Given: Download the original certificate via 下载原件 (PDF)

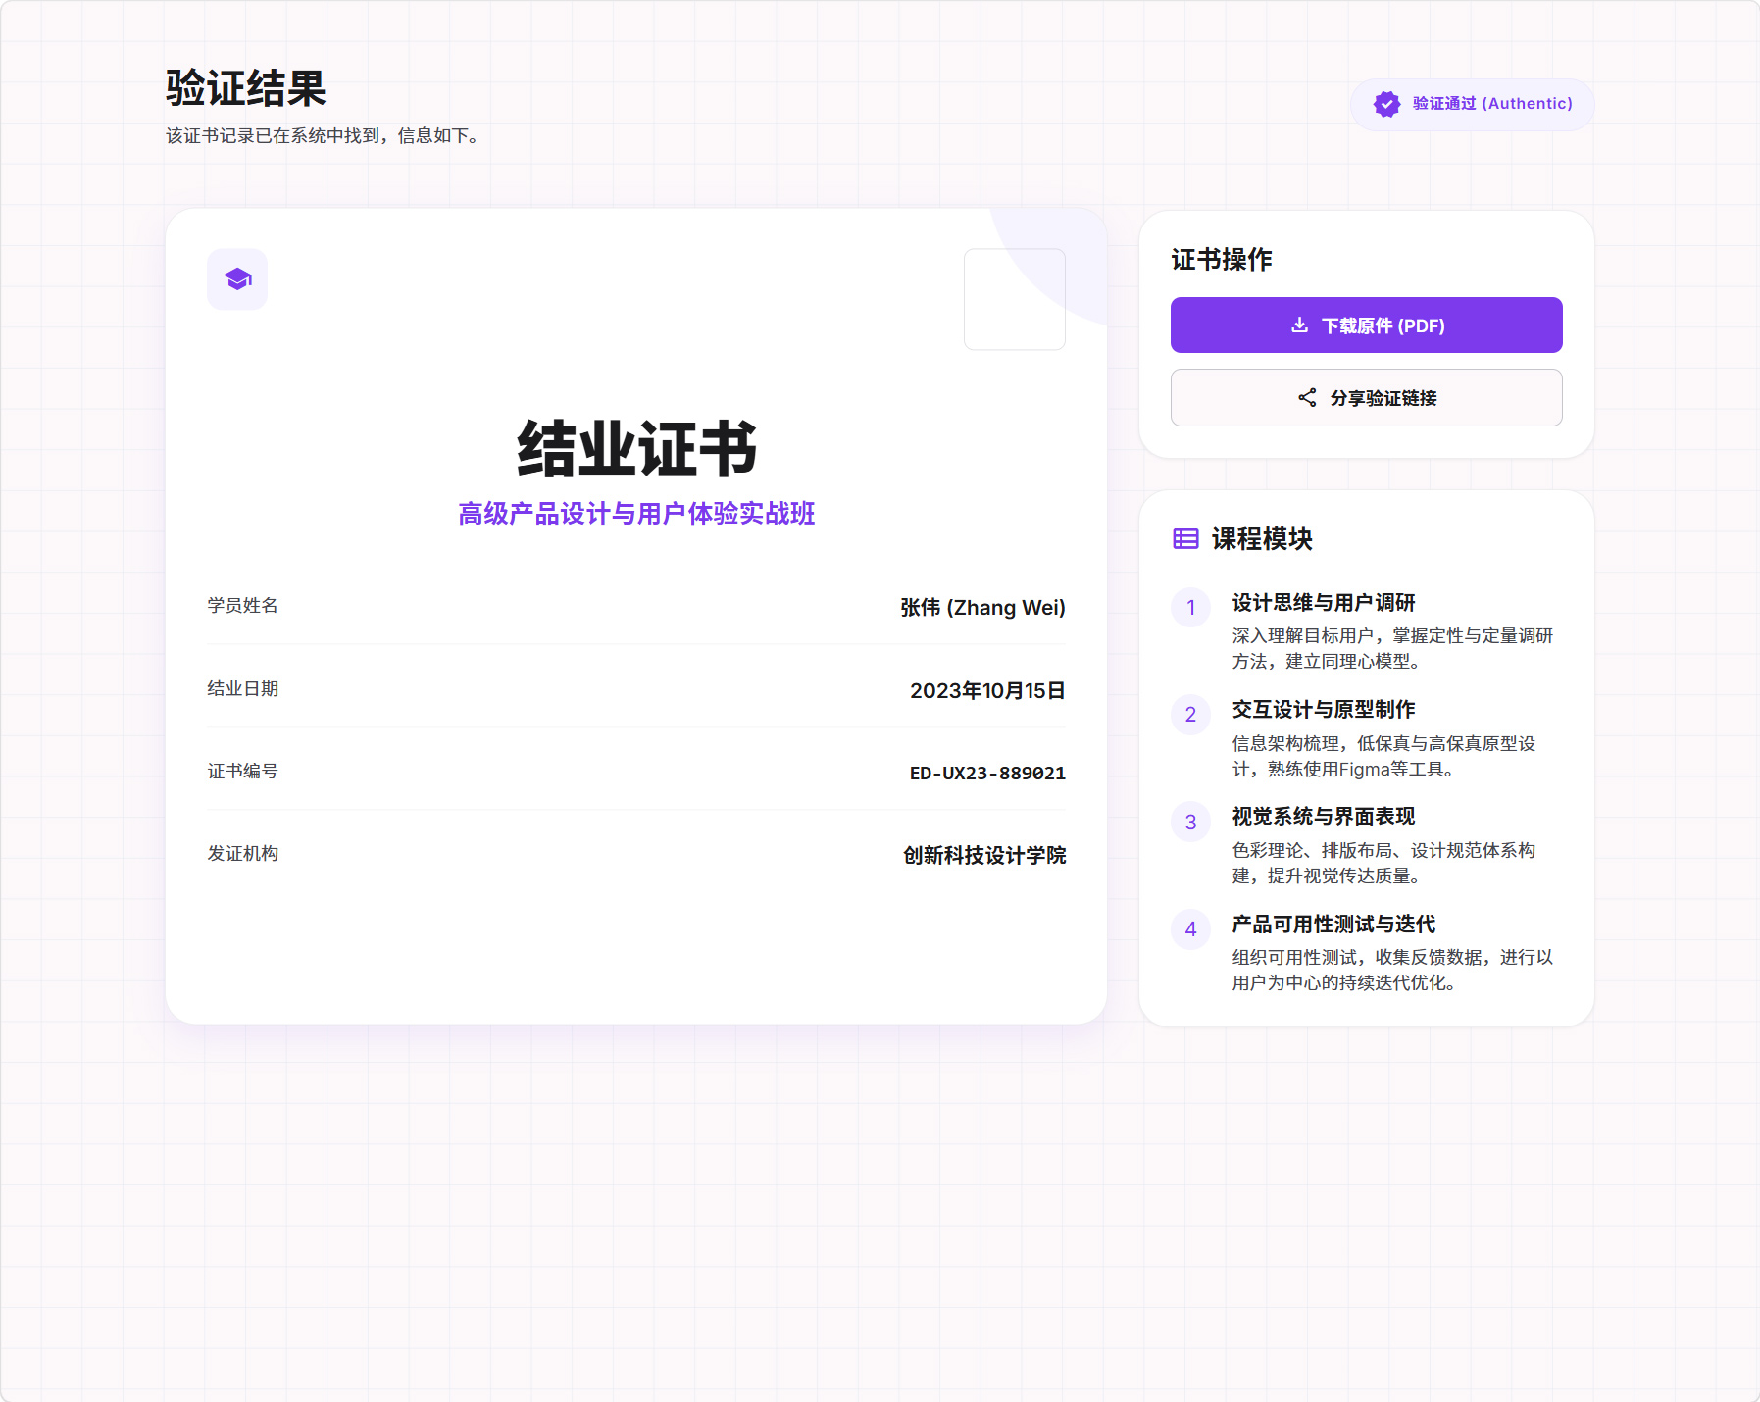Looking at the screenshot, I should [x=1366, y=325].
